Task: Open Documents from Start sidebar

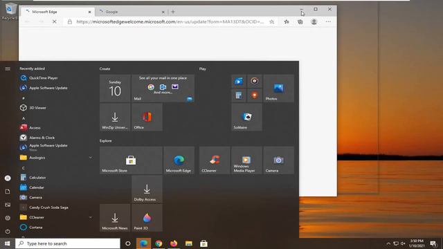Action: pos(8,192)
